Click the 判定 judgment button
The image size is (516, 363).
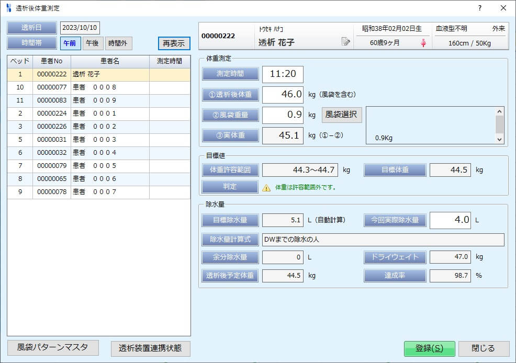[x=229, y=187]
